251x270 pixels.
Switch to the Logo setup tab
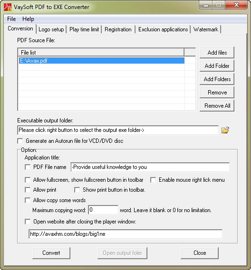[51, 29]
